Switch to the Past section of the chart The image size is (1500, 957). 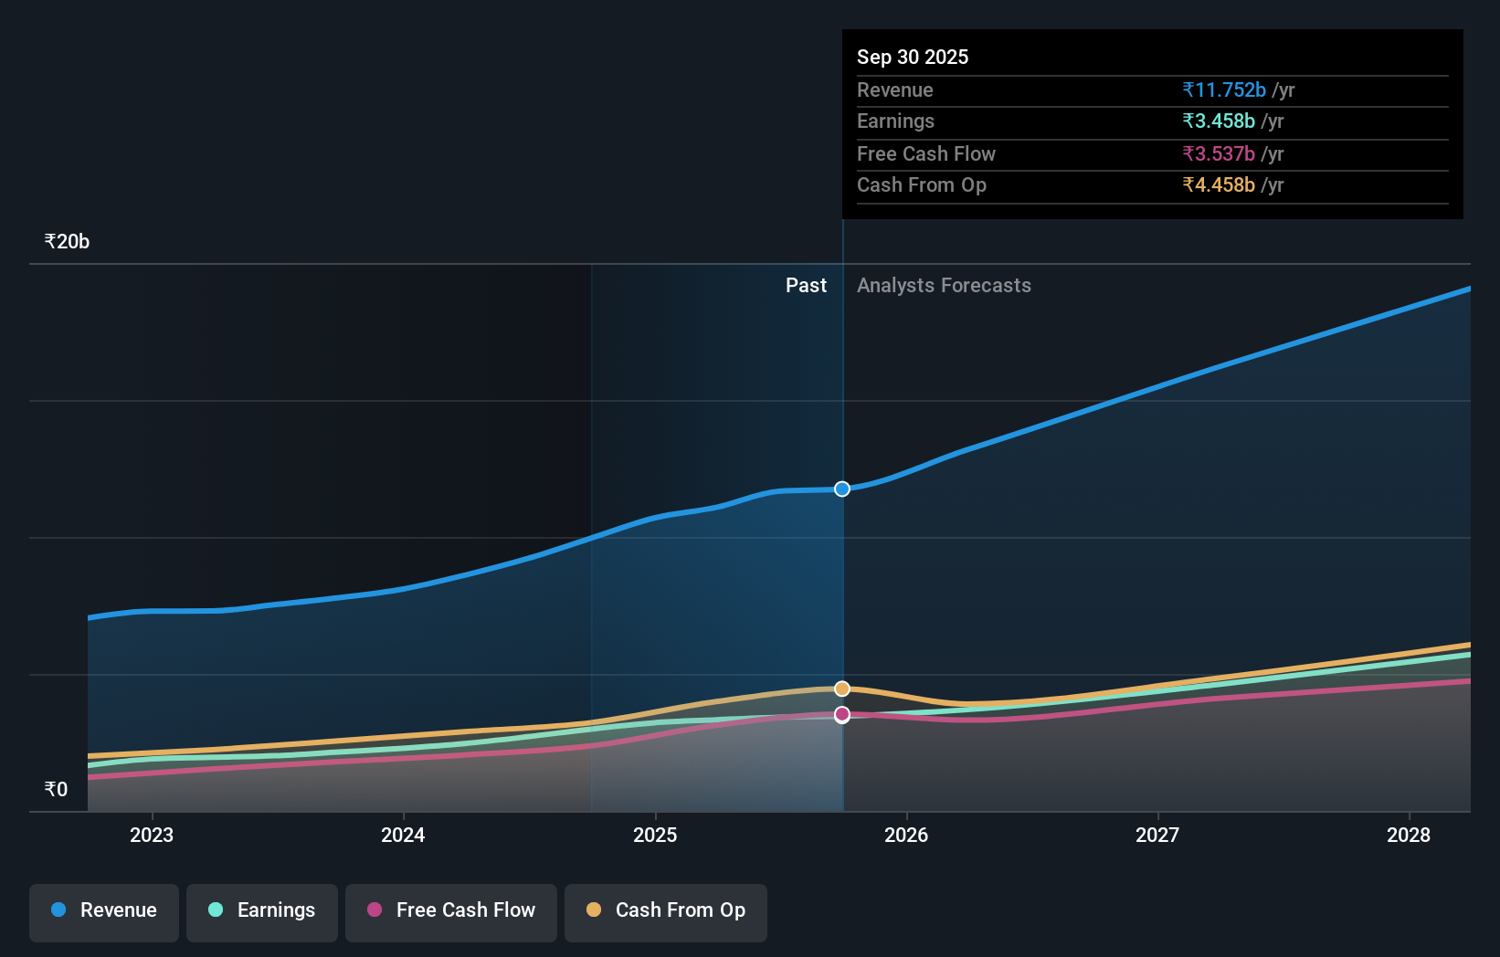click(x=806, y=285)
